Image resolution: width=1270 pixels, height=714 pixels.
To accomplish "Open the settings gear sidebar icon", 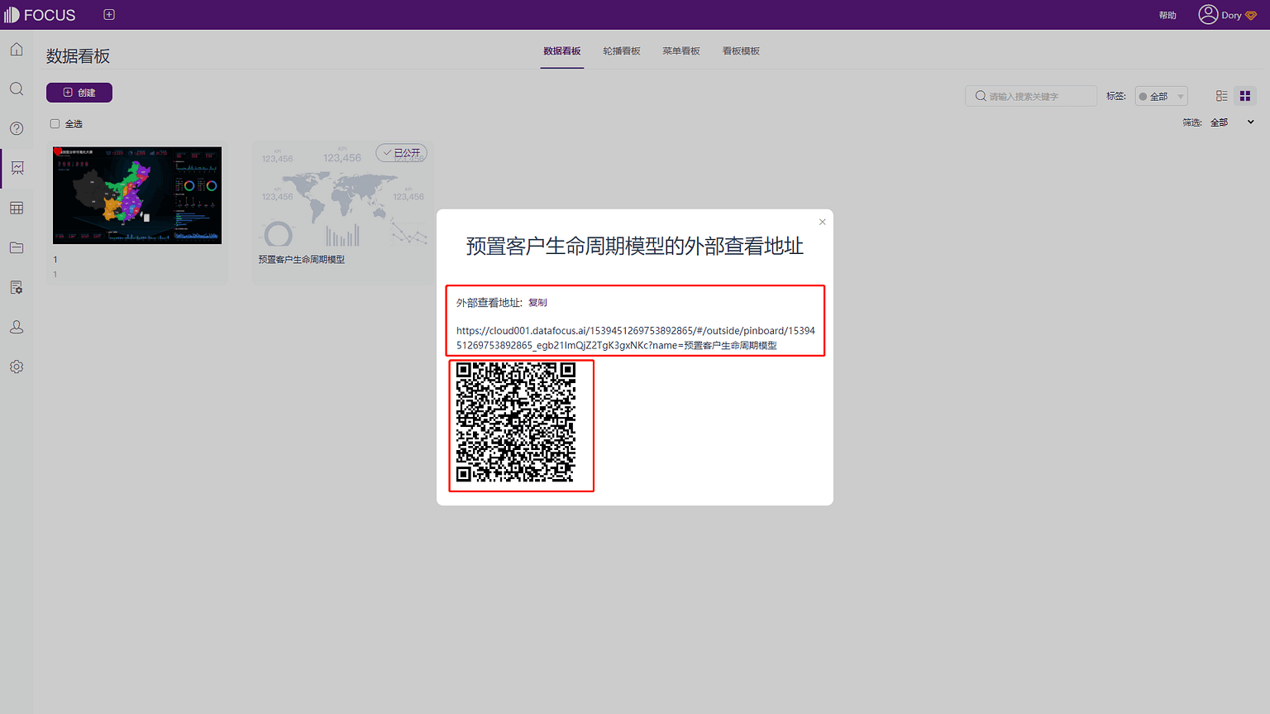I will click(17, 367).
